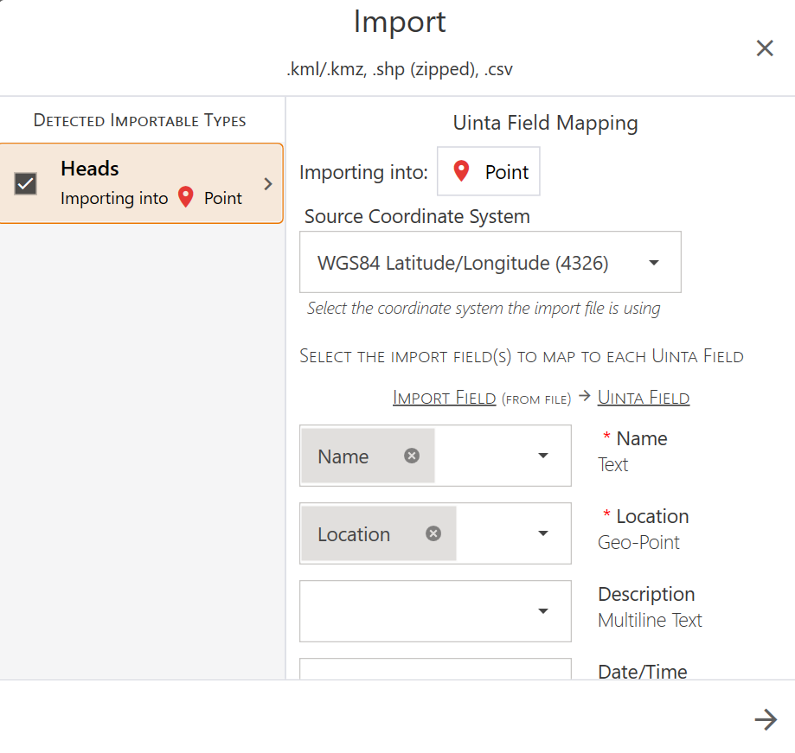Screen dimensions: 795x753
Task: Click the Date/Time import field box
Action: point(435,669)
